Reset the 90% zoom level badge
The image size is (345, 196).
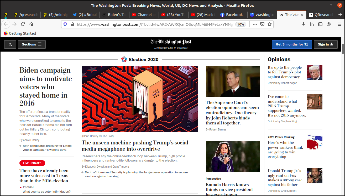pos(241,24)
